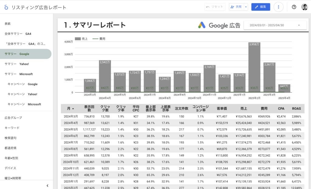311x189 pixels.
Task: Click the Looker Studio logo icon
Action: coord(6,7)
